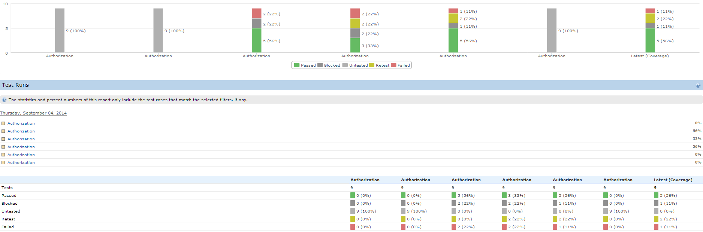Click the red Failed swatch in legend
Screen dimensions: 703x232
click(x=393, y=65)
